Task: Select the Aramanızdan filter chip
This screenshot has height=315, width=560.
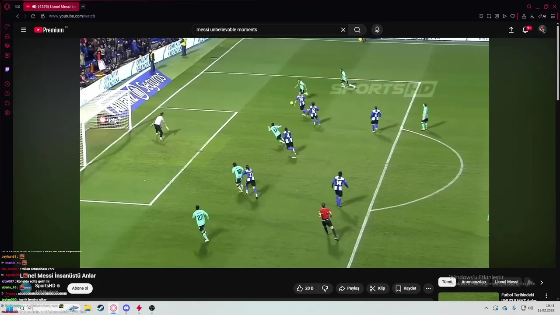Action: [473, 282]
